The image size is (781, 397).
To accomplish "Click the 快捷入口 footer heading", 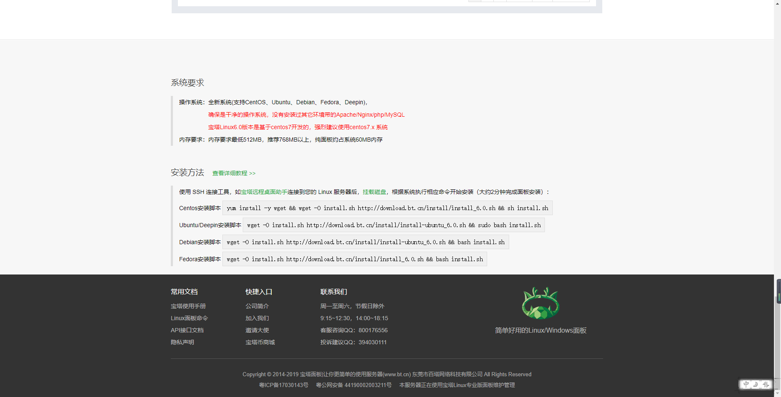I will (259, 292).
